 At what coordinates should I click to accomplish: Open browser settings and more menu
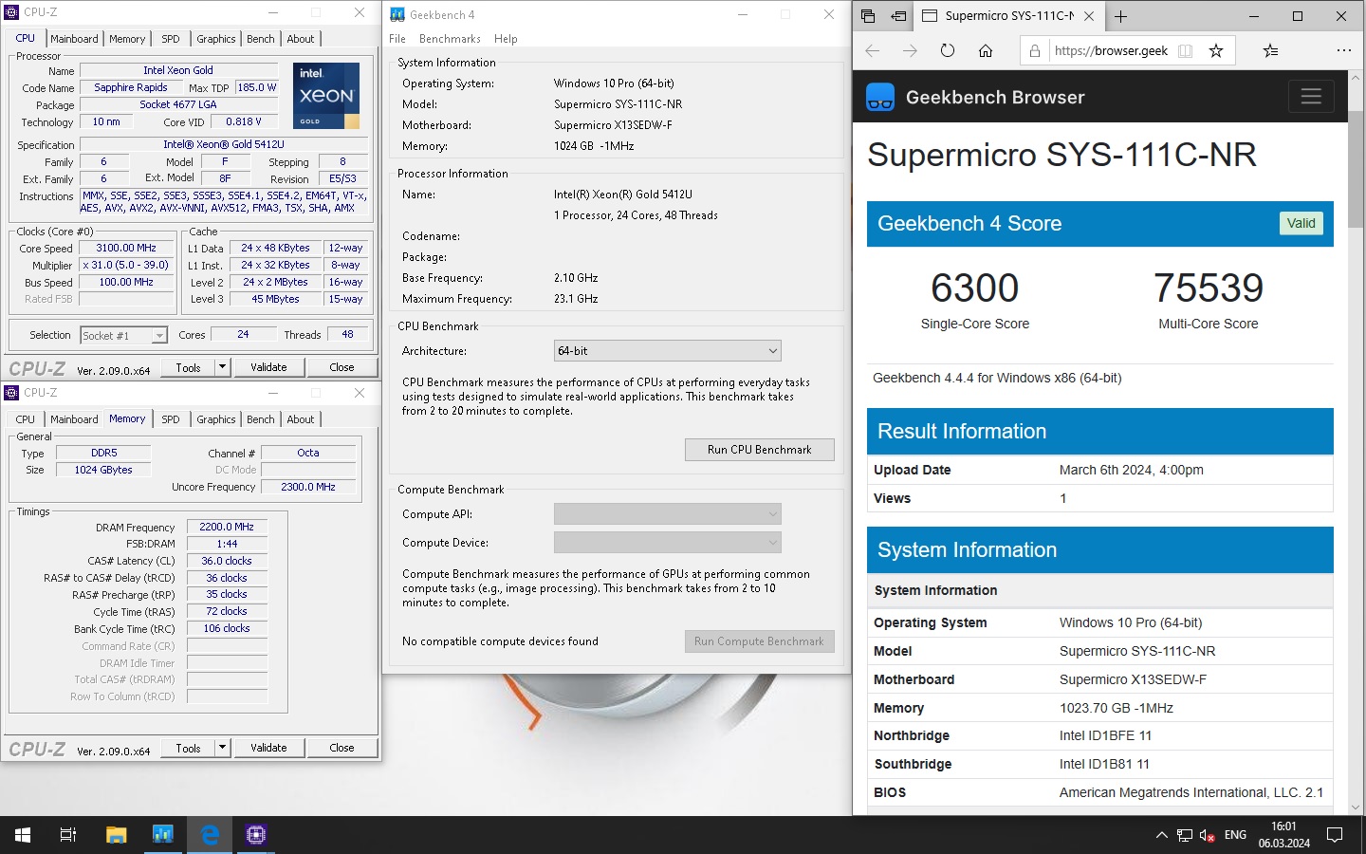[1343, 50]
